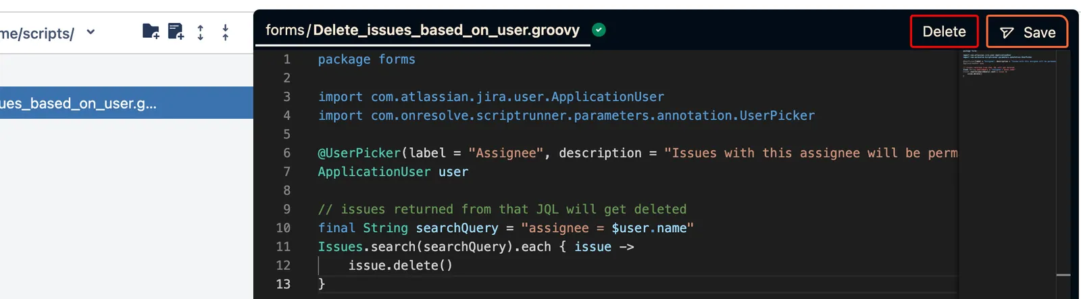Click the 'me/scripts/' path label
The image size is (1081, 299).
(x=37, y=33)
